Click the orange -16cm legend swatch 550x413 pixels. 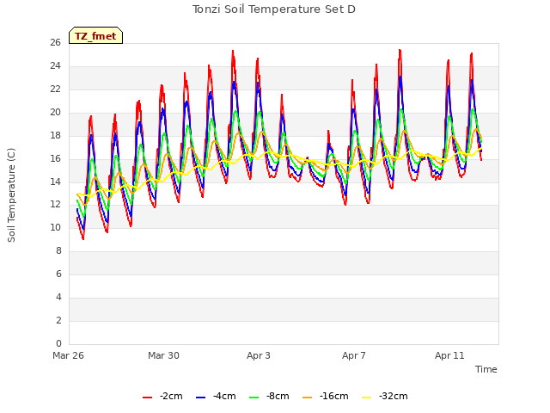(308, 398)
